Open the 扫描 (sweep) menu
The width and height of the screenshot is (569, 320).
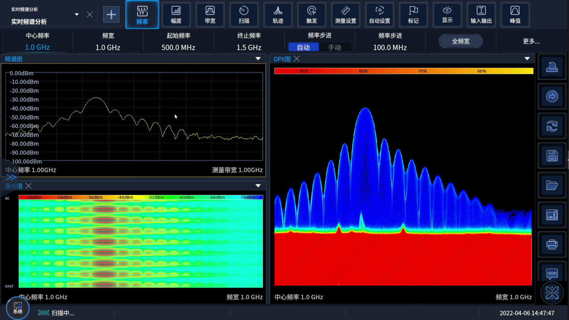click(244, 15)
